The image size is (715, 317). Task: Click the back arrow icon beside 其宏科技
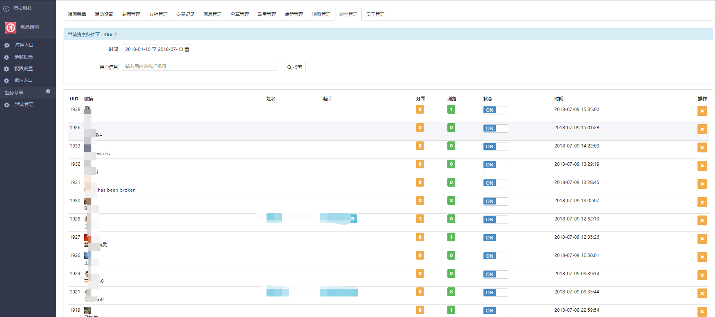tap(6, 8)
